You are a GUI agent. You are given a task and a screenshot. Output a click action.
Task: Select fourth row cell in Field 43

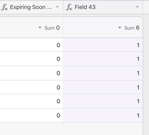tap(103, 87)
